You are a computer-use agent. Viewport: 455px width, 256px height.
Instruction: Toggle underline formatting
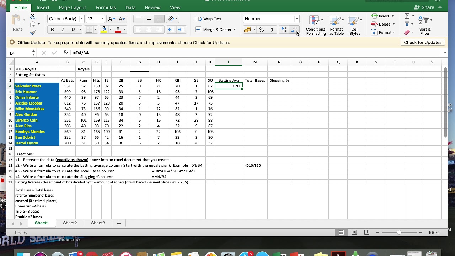[x=73, y=30]
